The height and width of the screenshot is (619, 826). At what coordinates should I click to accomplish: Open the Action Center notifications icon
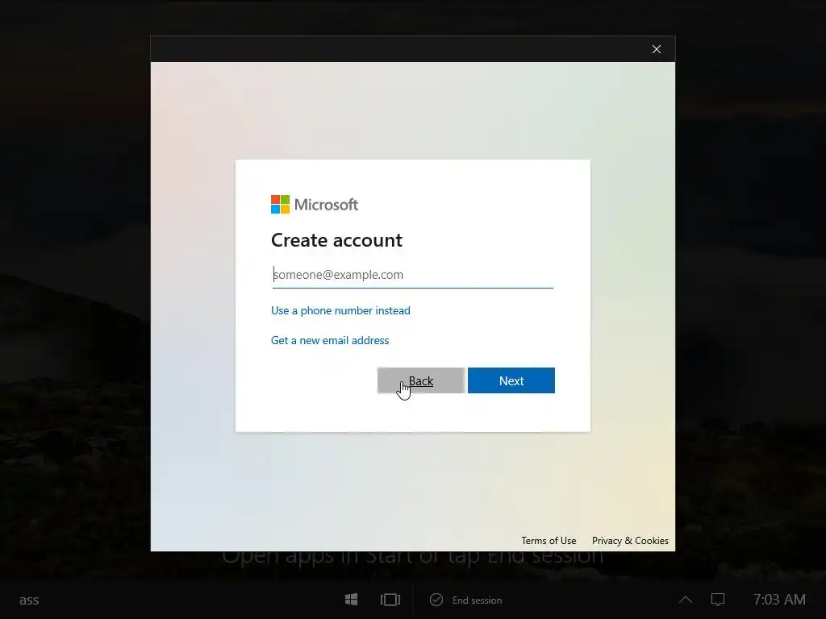pyautogui.click(x=718, y=600)
